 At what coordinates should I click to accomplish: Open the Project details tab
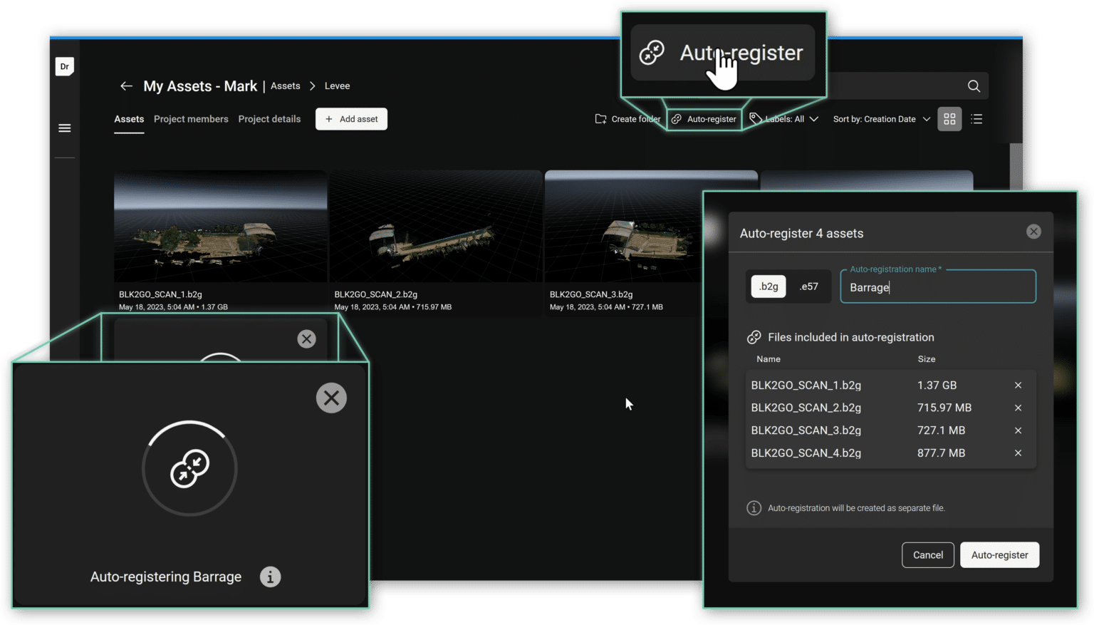tap(269, 119)
